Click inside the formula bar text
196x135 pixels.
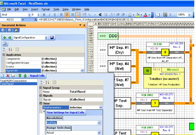click(86, 20)
